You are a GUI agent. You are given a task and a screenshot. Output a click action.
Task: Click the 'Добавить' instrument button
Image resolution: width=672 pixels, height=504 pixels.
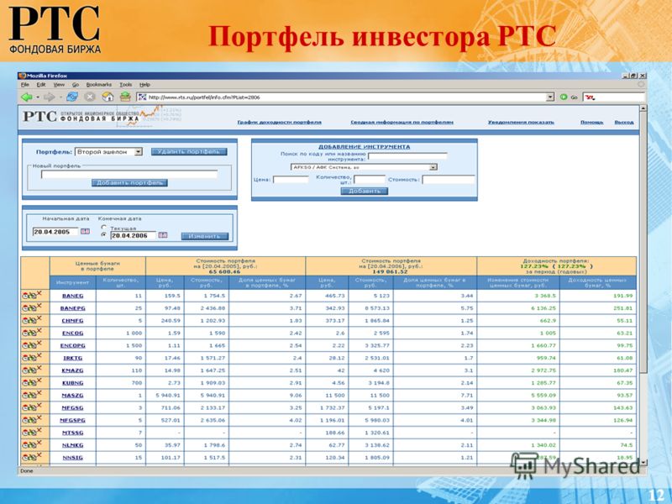[x=365, y=192]
